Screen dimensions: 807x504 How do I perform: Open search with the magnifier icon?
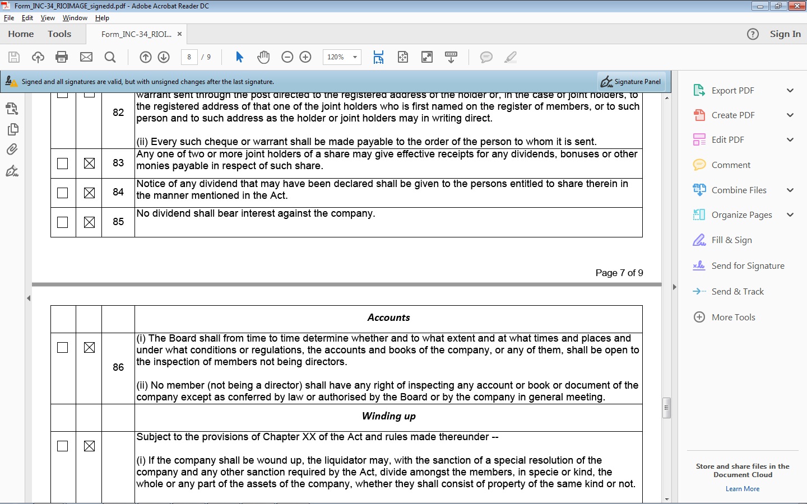pyautogui.click(x=110, y=57)
